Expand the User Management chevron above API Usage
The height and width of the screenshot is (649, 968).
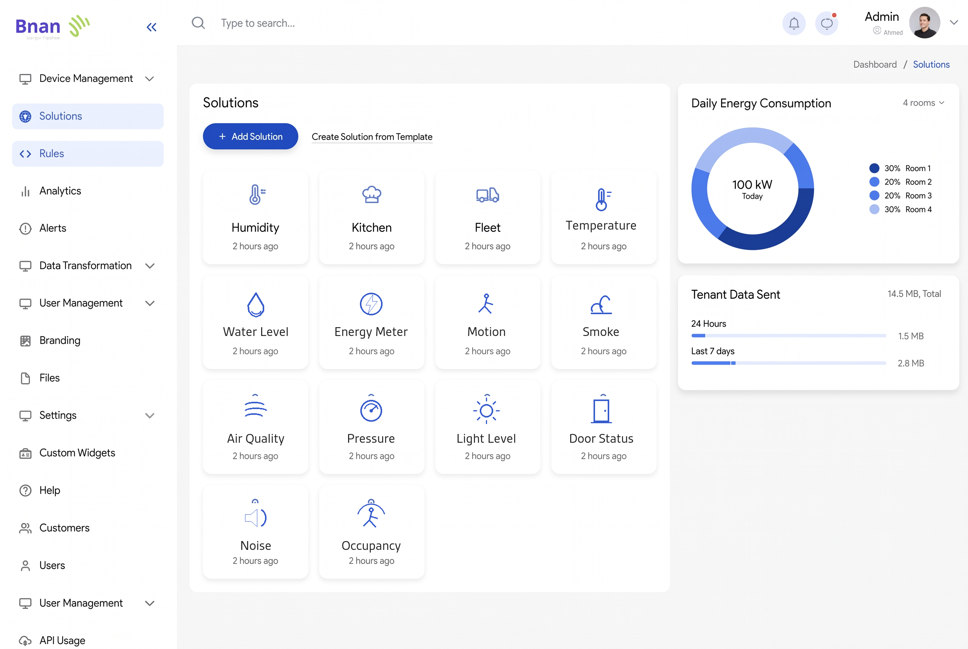(150, 603)
